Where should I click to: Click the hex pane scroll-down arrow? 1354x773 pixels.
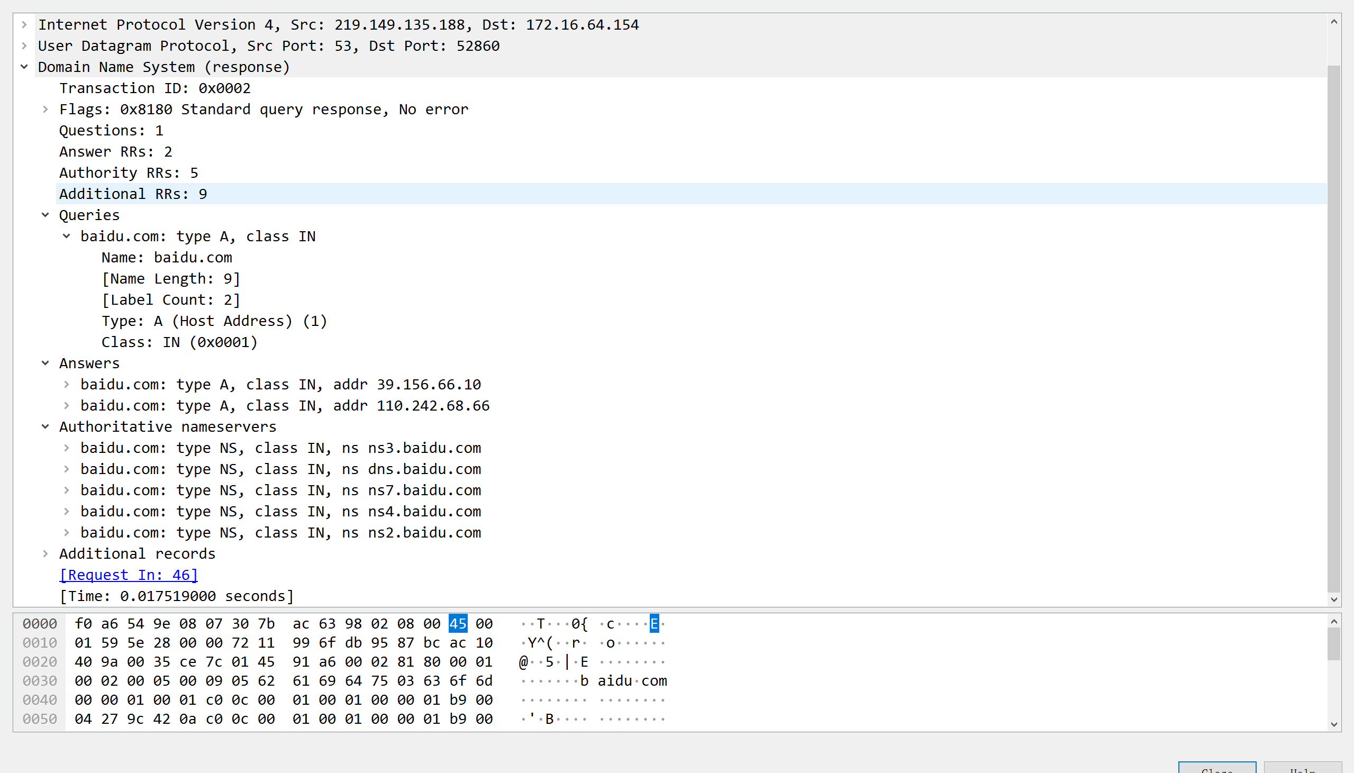(x=1334, y=725)
